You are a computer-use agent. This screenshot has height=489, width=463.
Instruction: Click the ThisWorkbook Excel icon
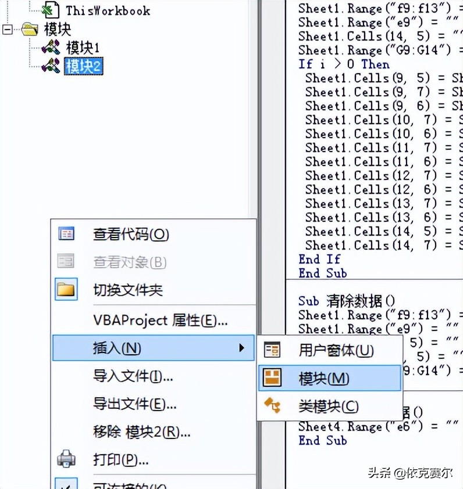[x=51, y=10]
